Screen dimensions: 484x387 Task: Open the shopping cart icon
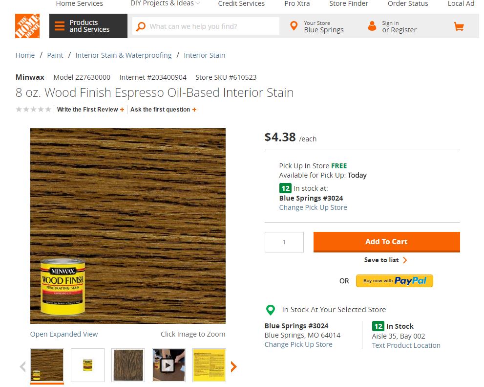(x=459, y=26)
